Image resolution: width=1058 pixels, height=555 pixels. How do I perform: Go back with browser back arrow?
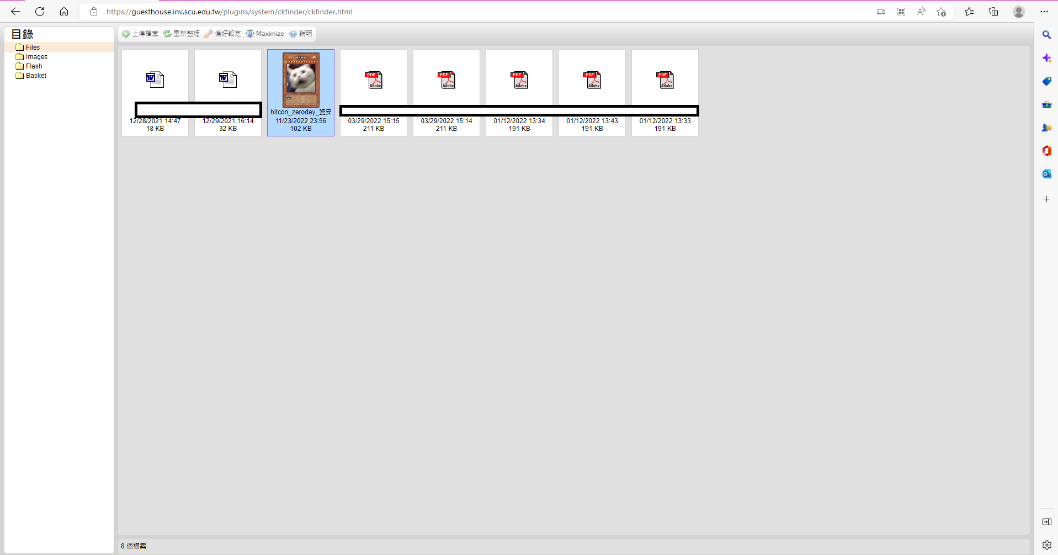(x=15, y=12)
